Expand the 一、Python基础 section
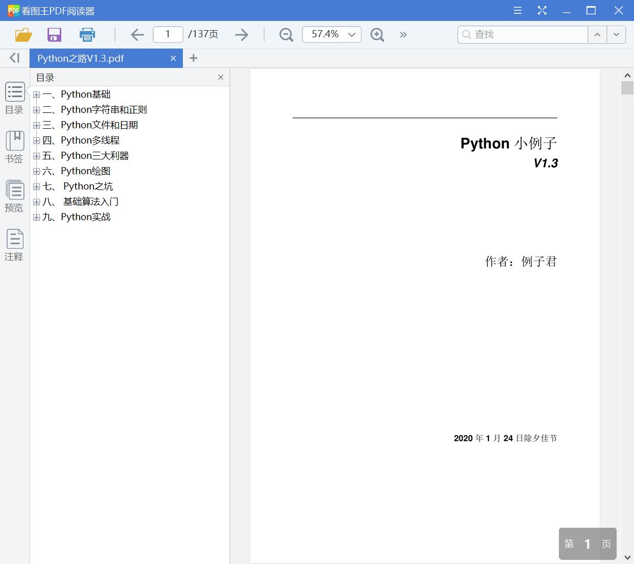 click(36, 94)
